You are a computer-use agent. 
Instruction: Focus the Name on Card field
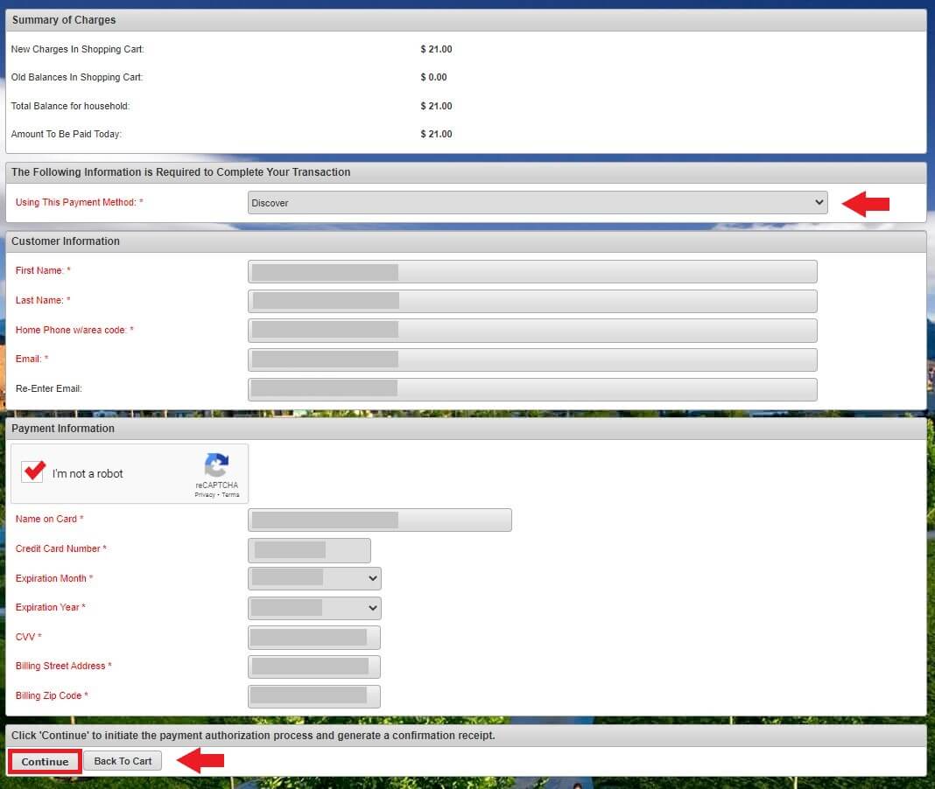click(380, 520)
